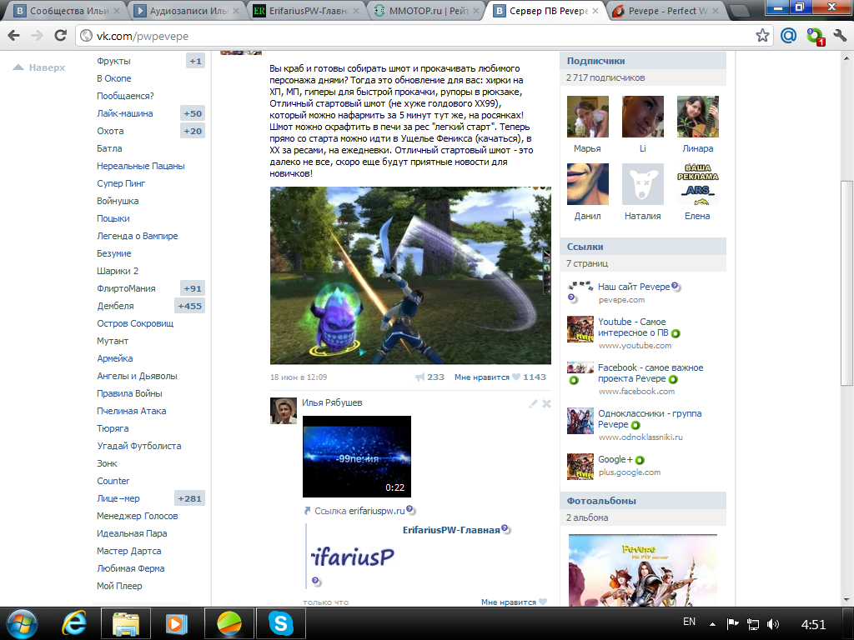Click the +281 badge next to Лице-мер
The image size is (854, 640).
(189, 498)
